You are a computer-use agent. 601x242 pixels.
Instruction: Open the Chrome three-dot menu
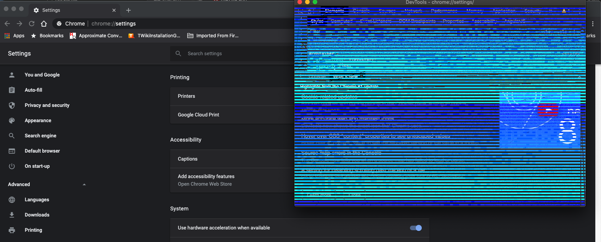tap(593, 24)
